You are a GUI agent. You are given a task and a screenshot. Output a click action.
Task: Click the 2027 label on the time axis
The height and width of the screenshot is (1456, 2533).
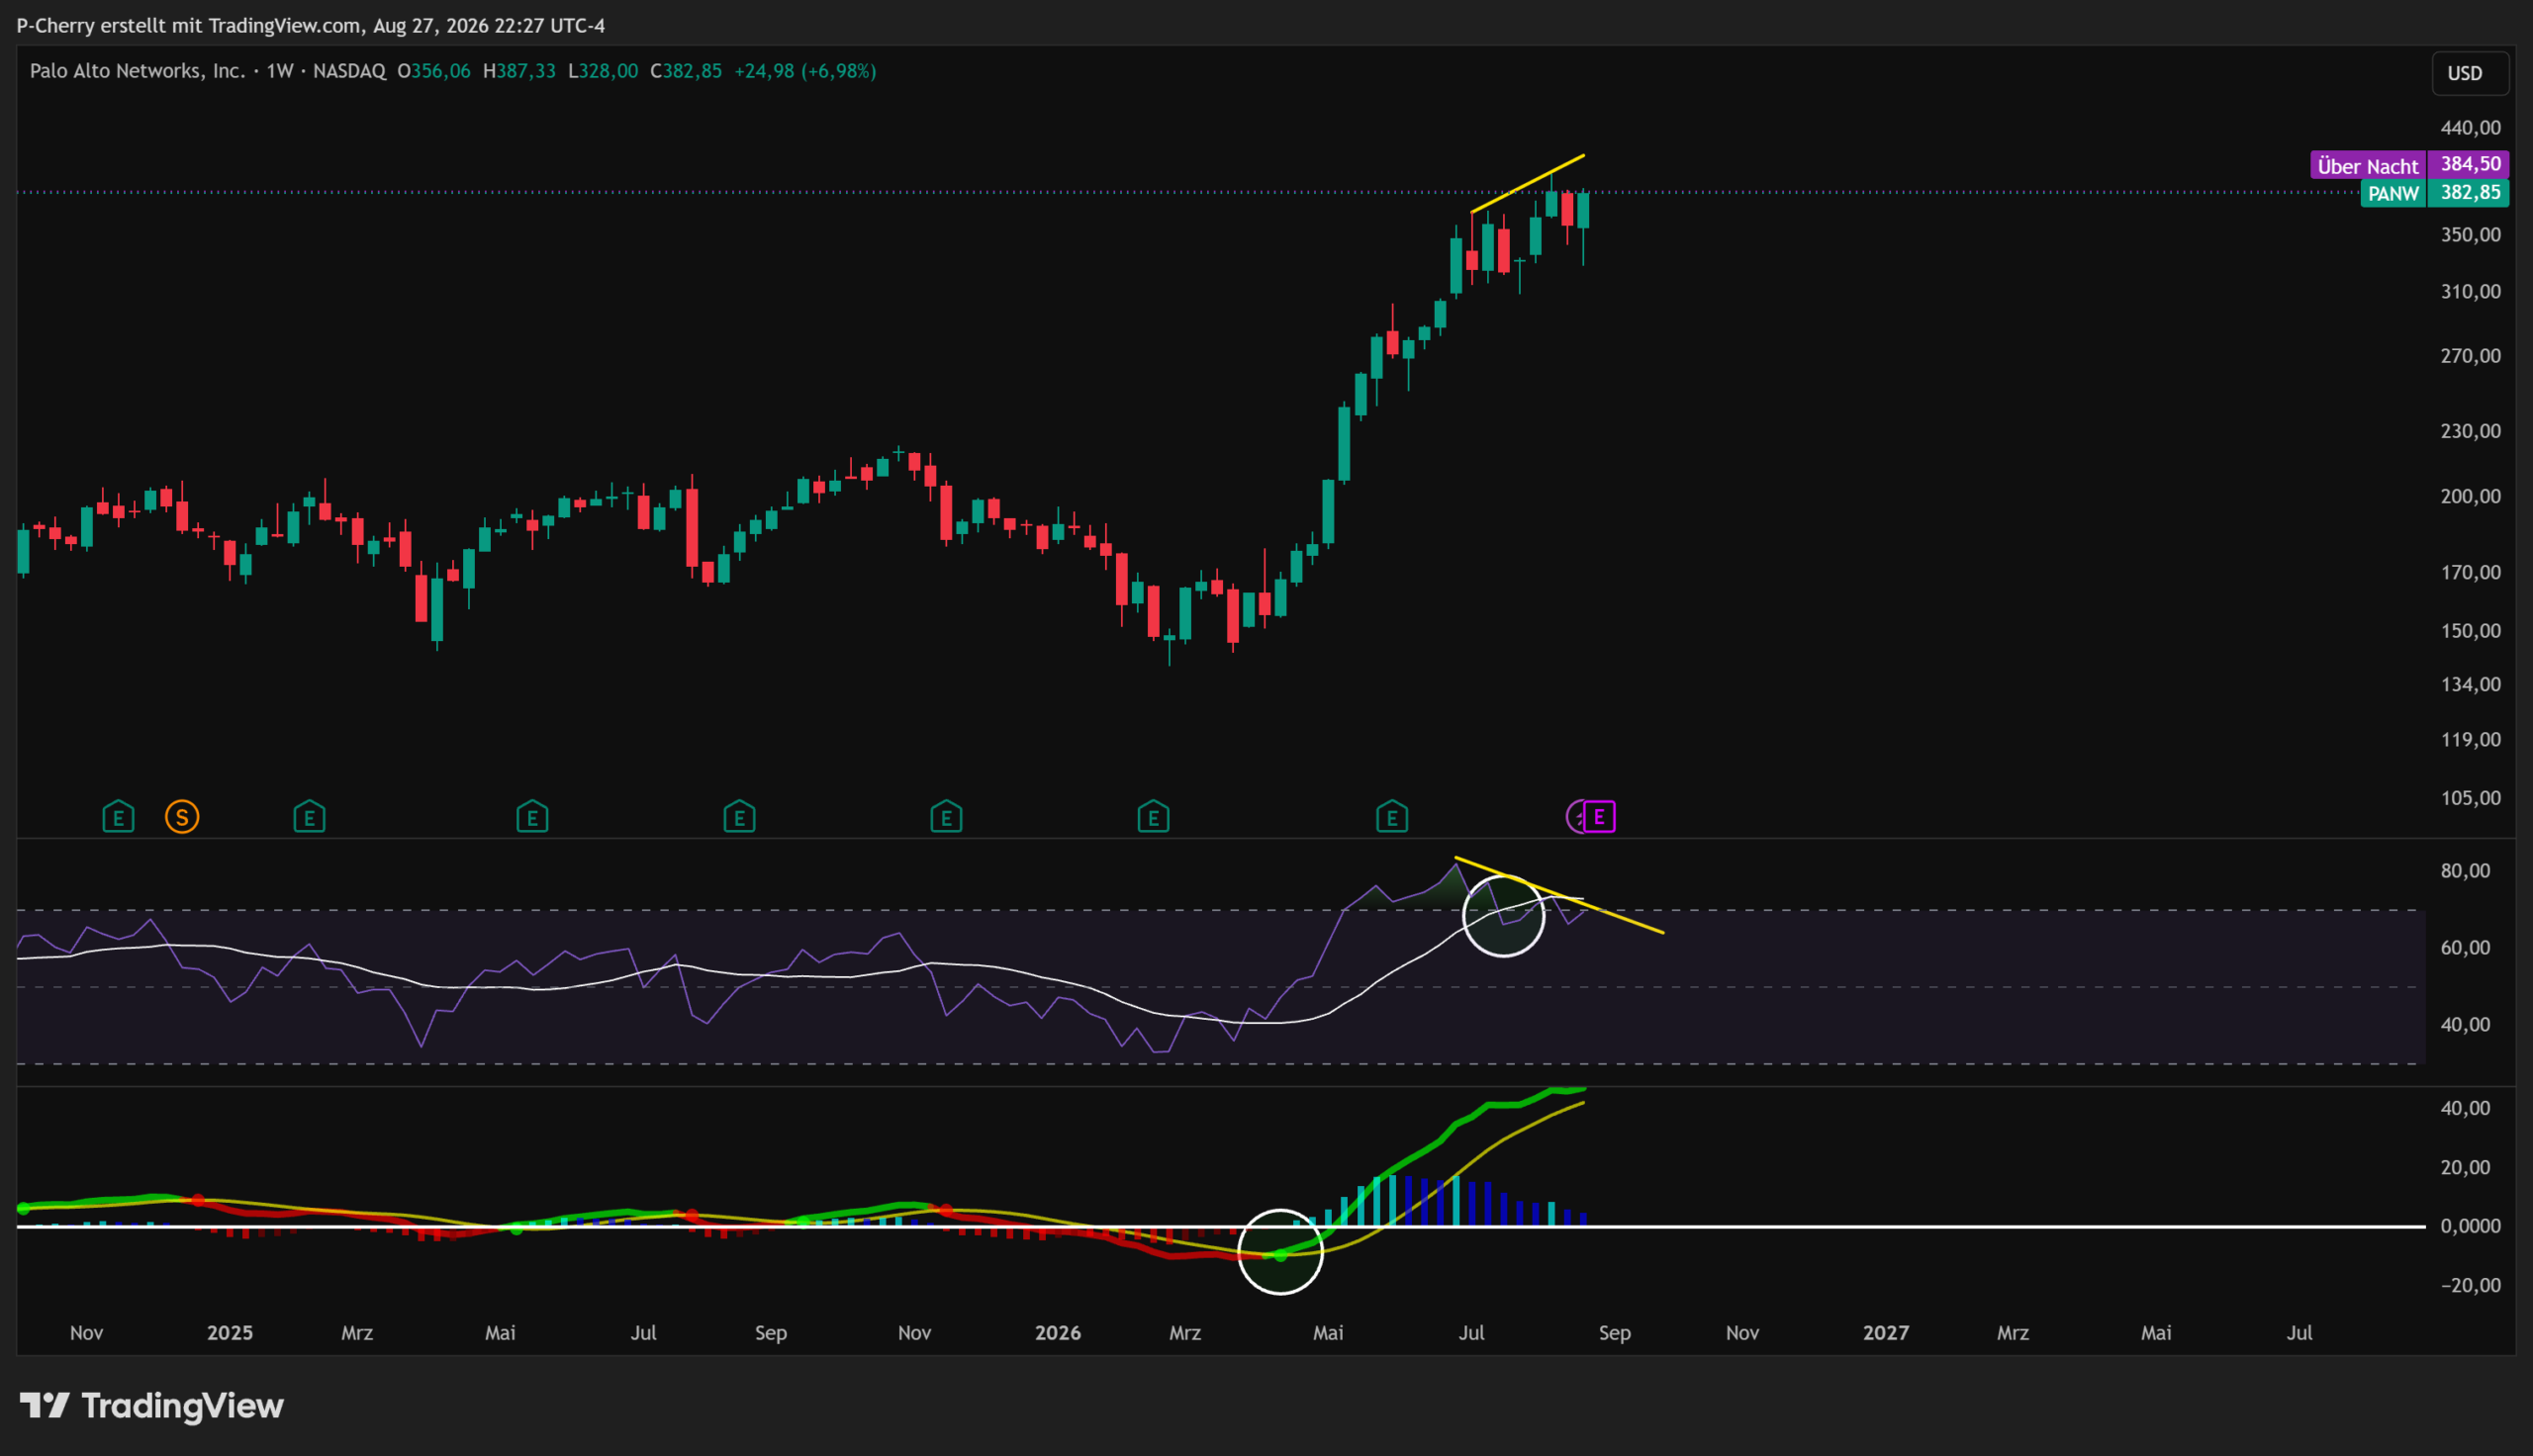pyautogui.click(x=1886, y=1333)
